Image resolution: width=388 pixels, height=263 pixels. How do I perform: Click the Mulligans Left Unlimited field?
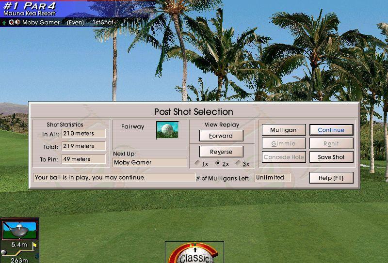[272, 178]
